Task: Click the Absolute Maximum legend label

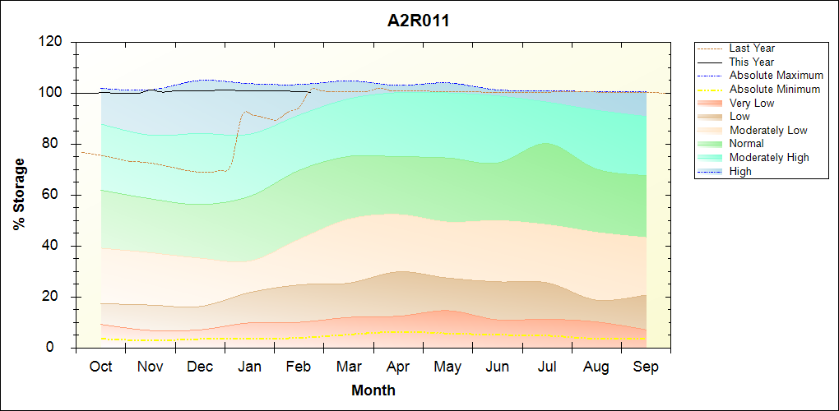Action: (776, 76)
